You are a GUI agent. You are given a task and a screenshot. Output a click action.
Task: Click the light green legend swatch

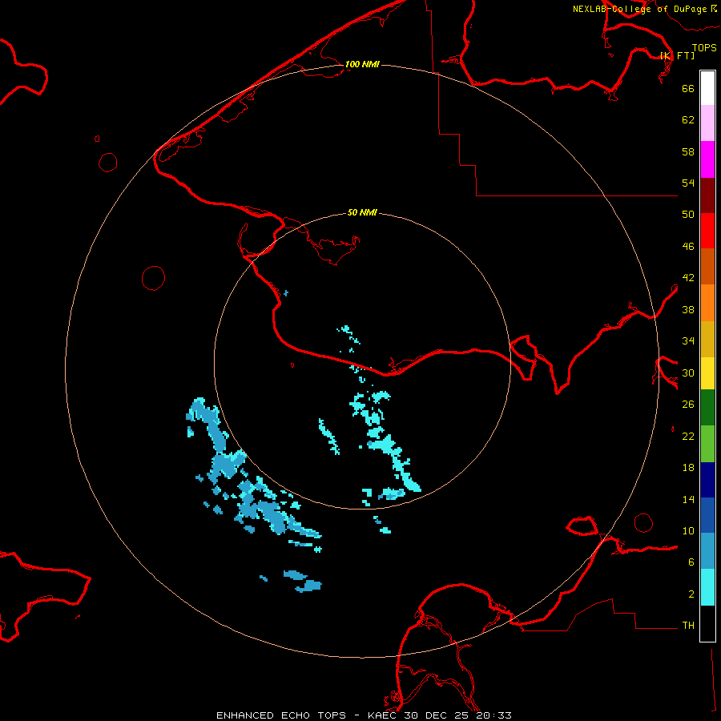pyautogui.click(x=707, y=444)
